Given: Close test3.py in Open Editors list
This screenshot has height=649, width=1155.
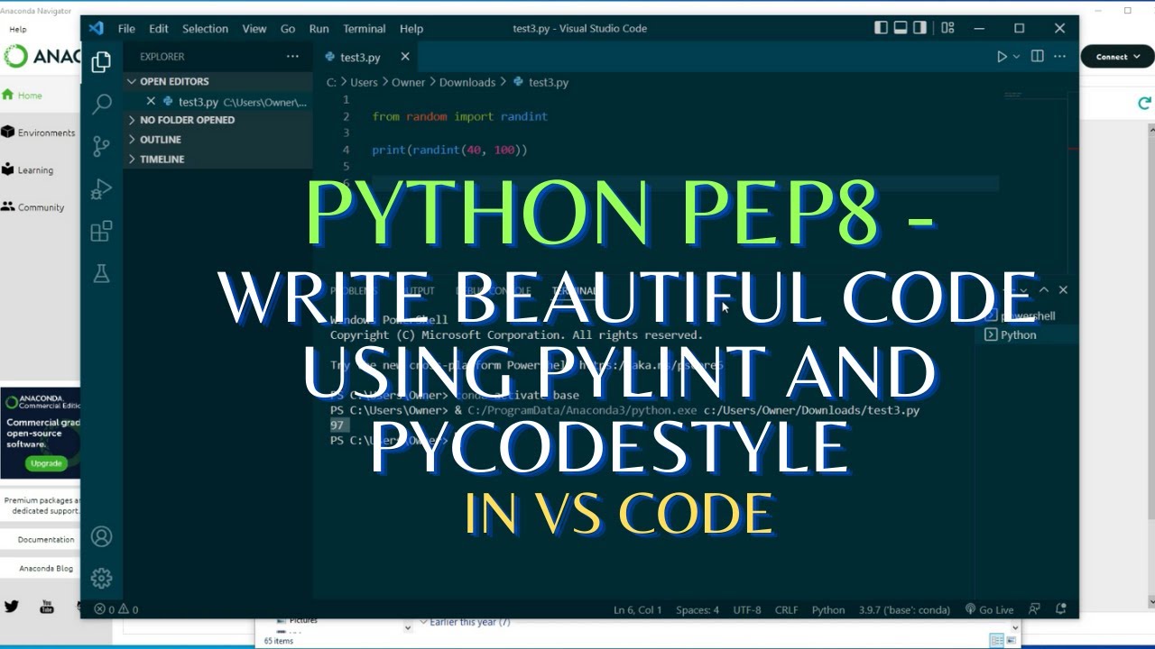Looking at the screenshot, I should click(151, 101).
